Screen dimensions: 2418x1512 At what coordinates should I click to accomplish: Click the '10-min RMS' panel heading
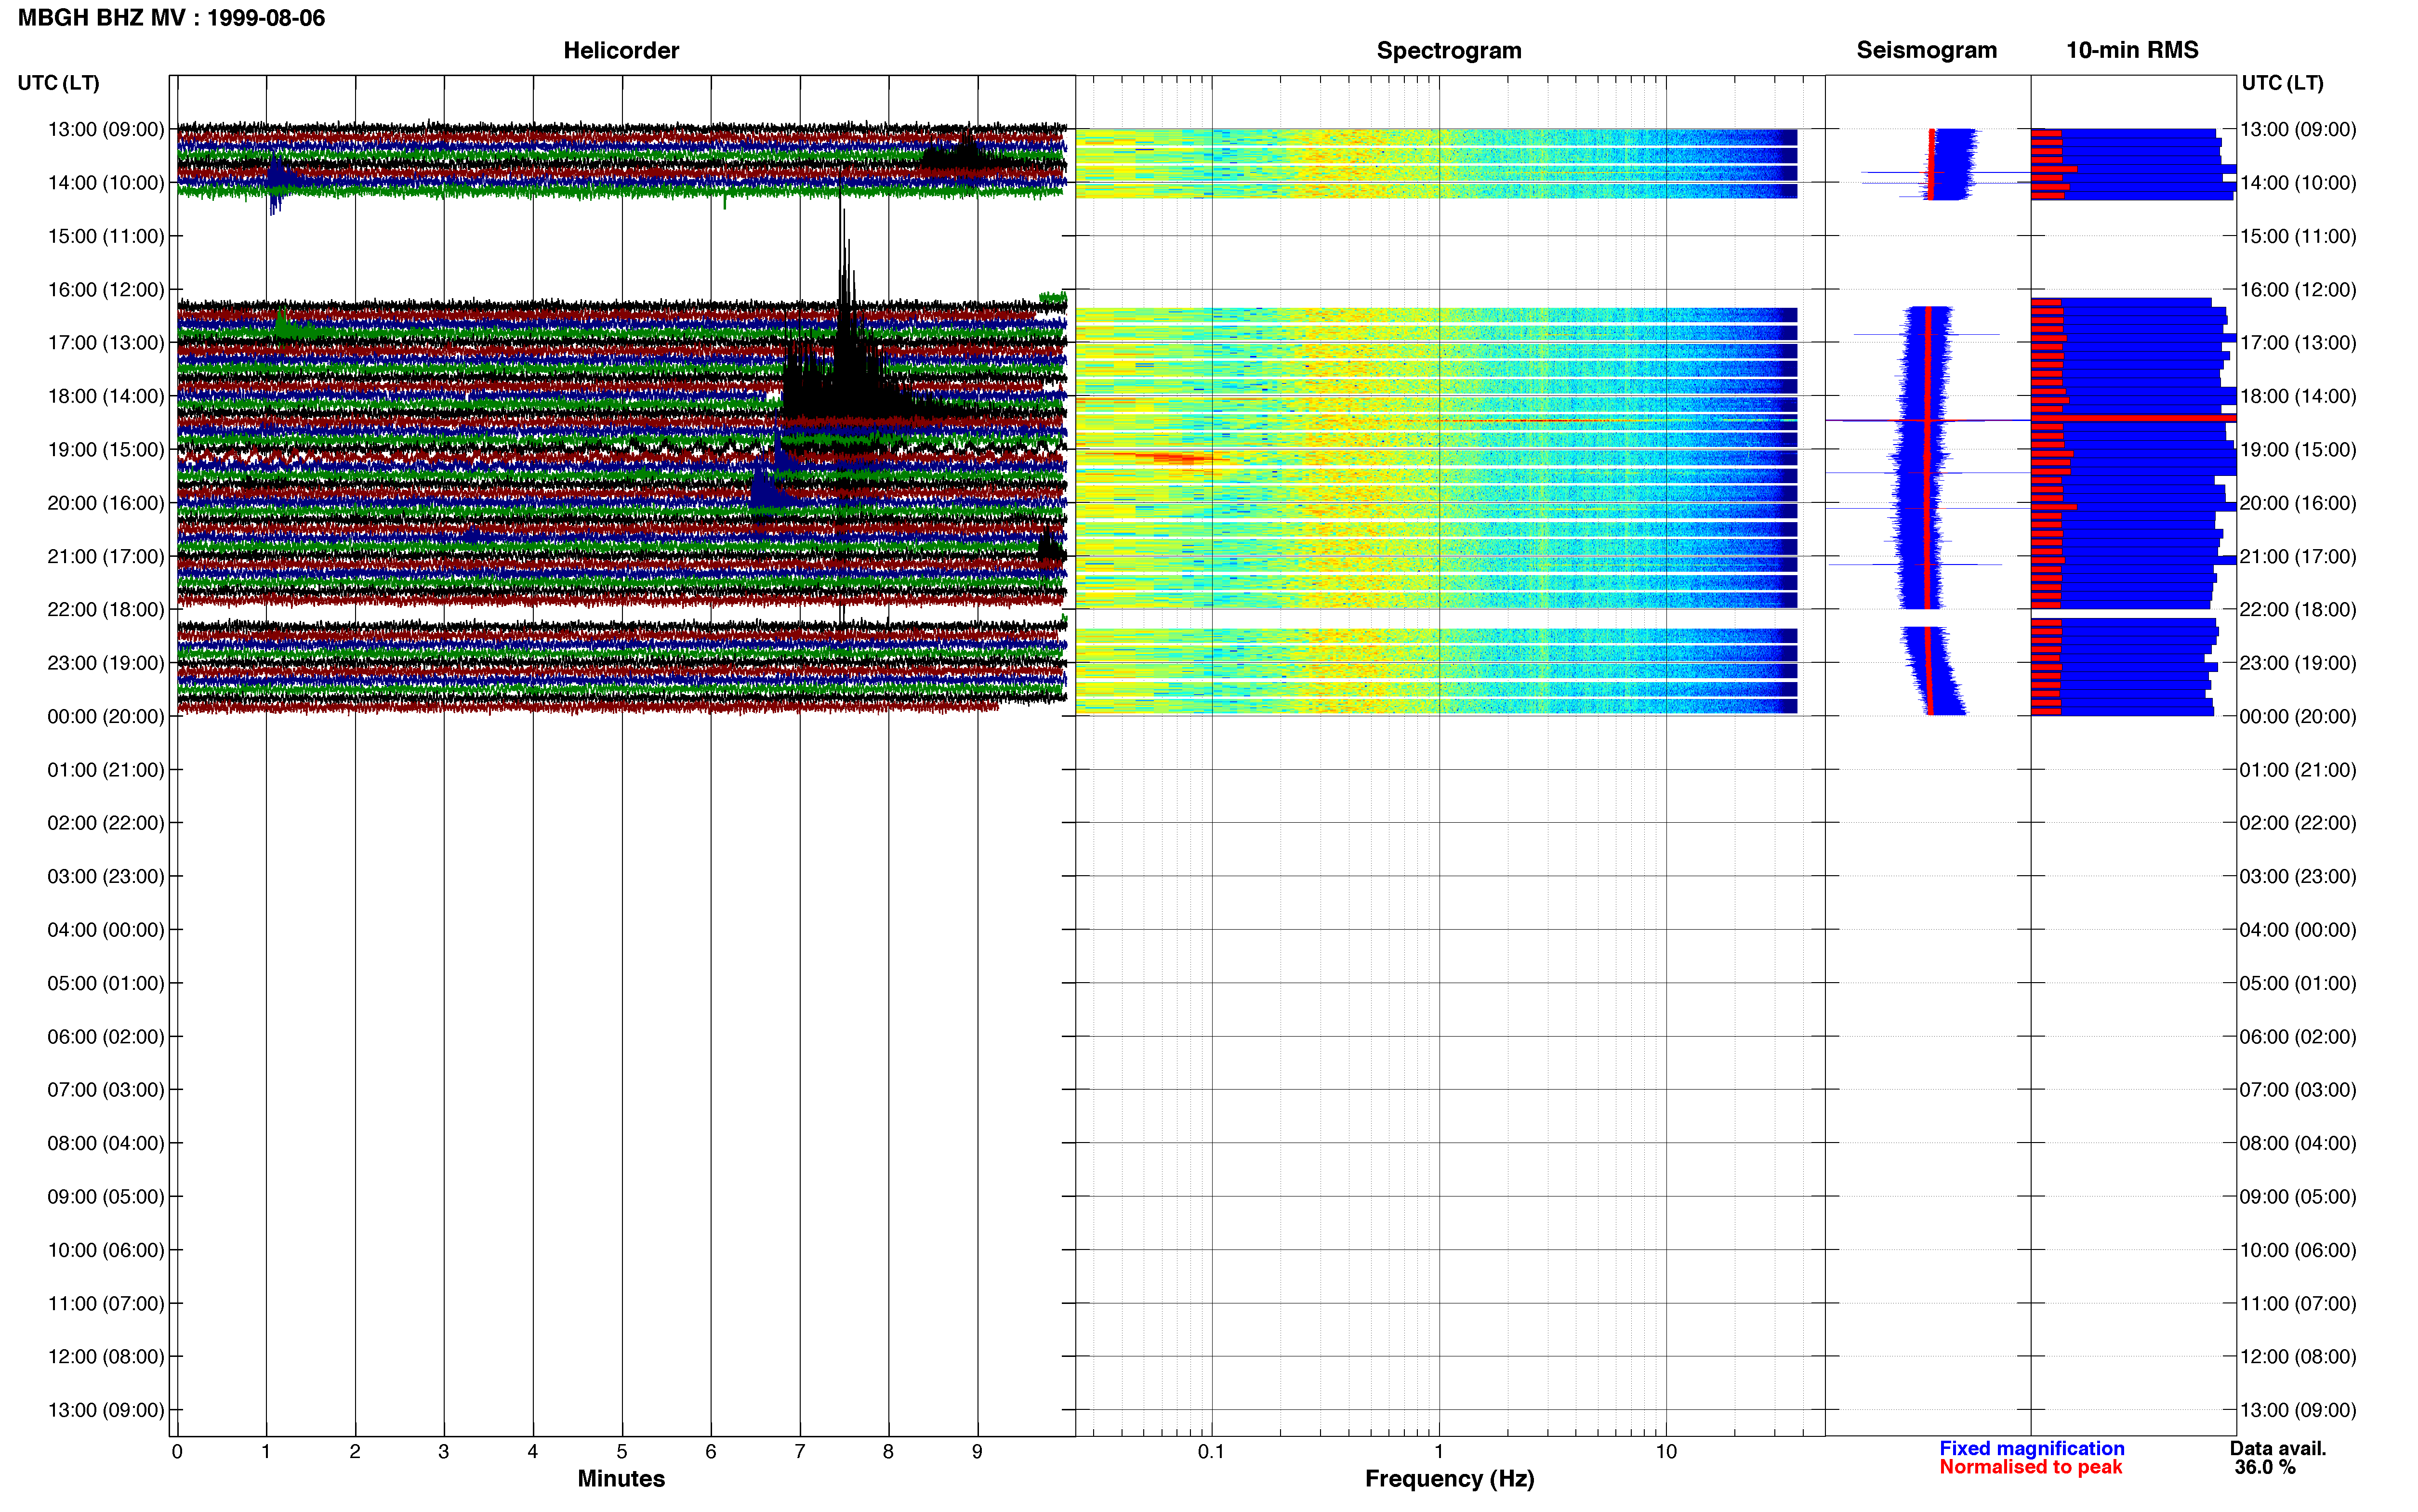pyautogui.click(x=2132, y=50)
